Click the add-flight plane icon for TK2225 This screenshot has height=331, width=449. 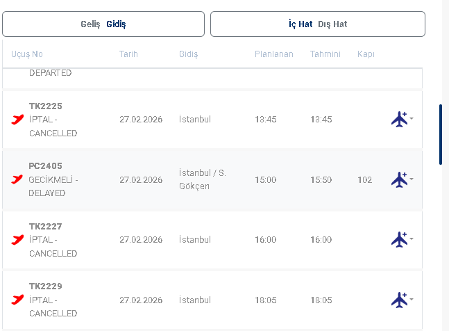click(399, 119)
